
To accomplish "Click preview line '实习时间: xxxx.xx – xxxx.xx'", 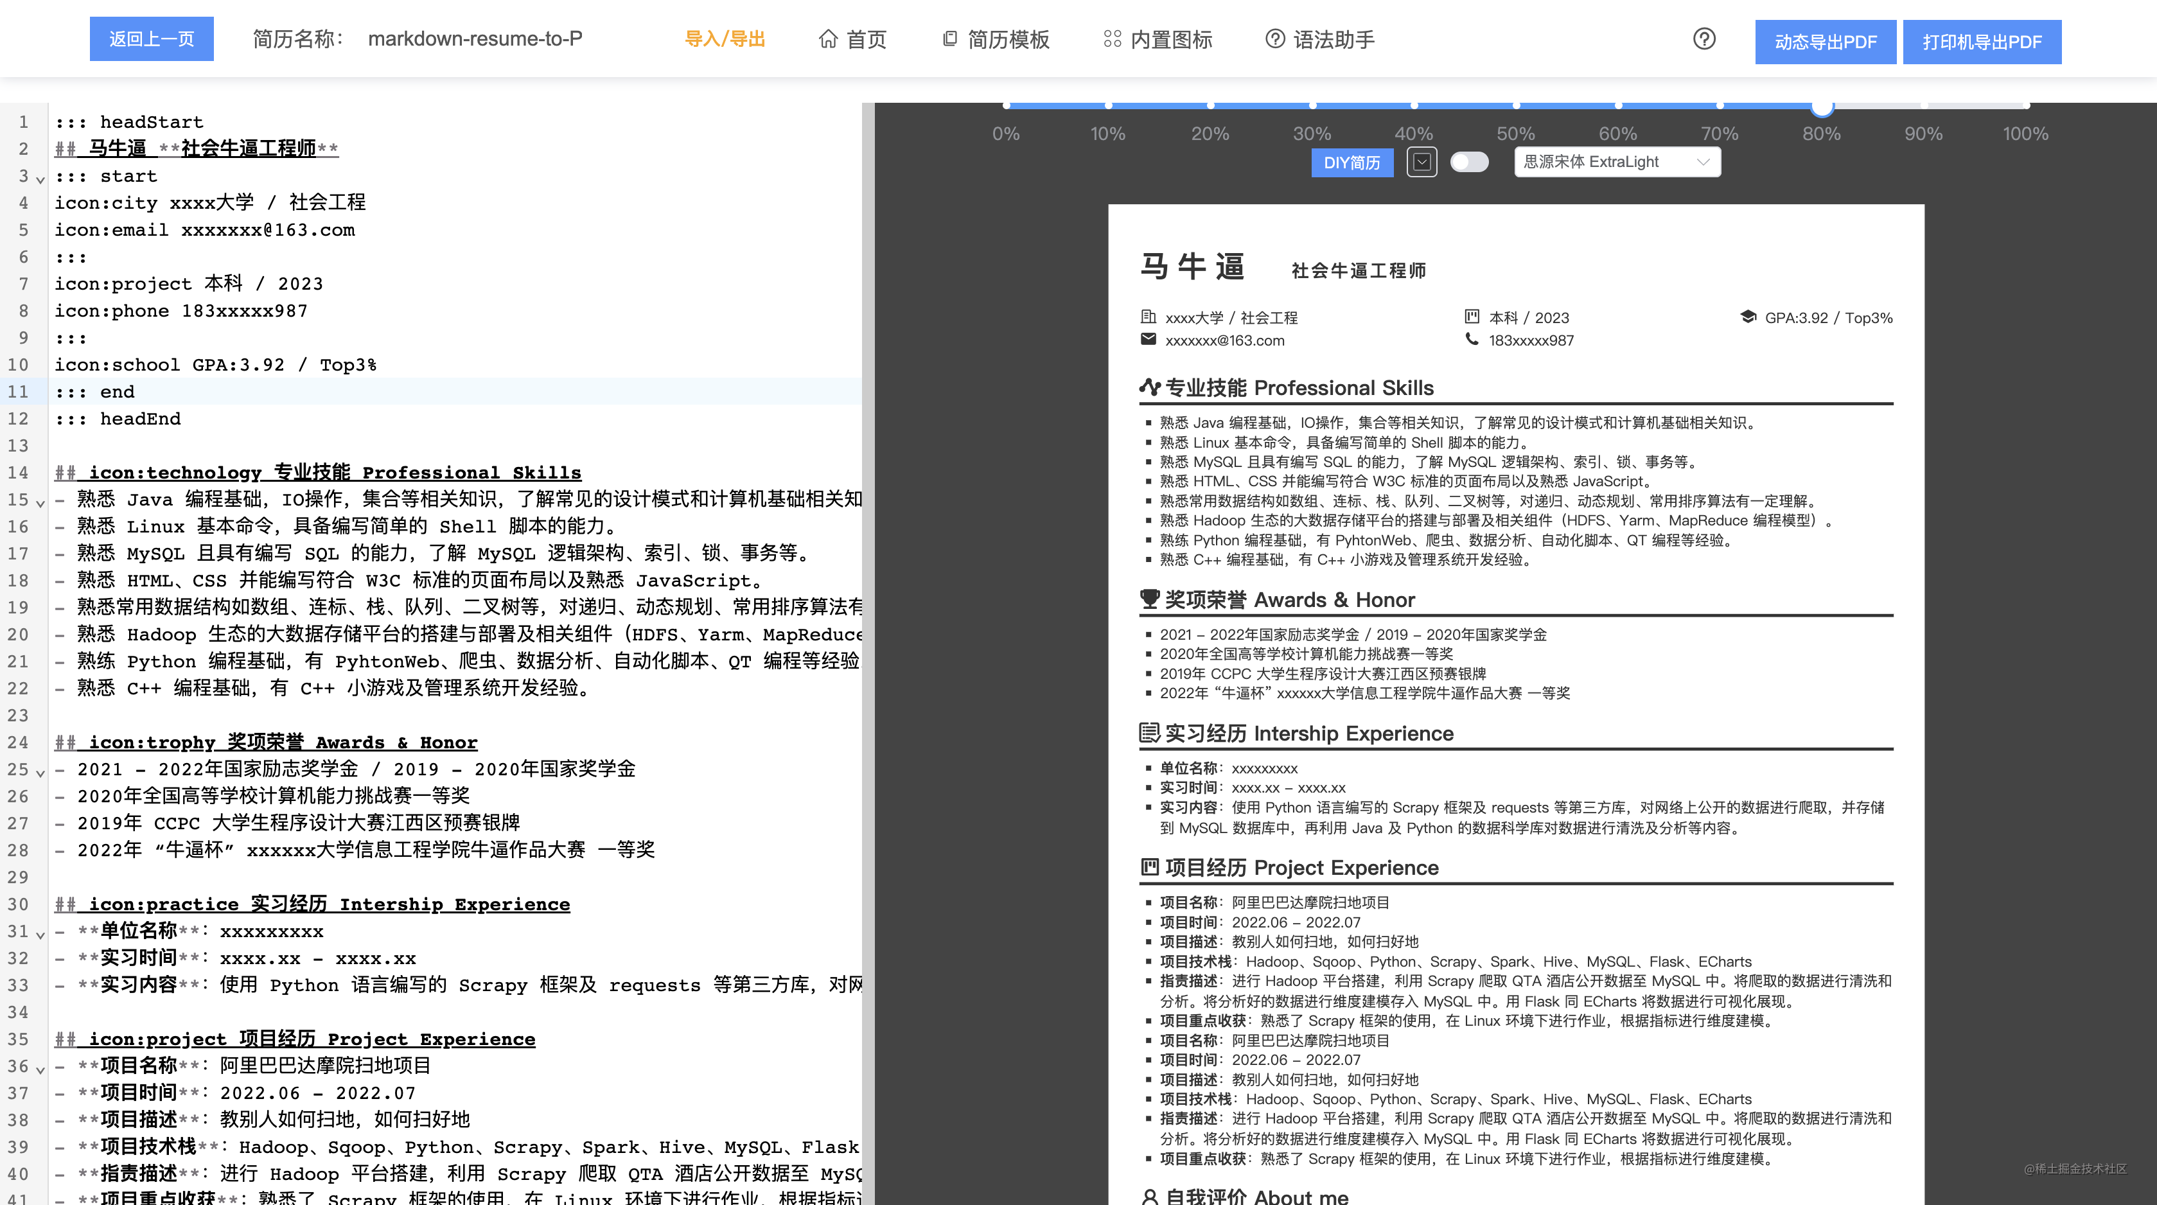I will coord(1253,787).
